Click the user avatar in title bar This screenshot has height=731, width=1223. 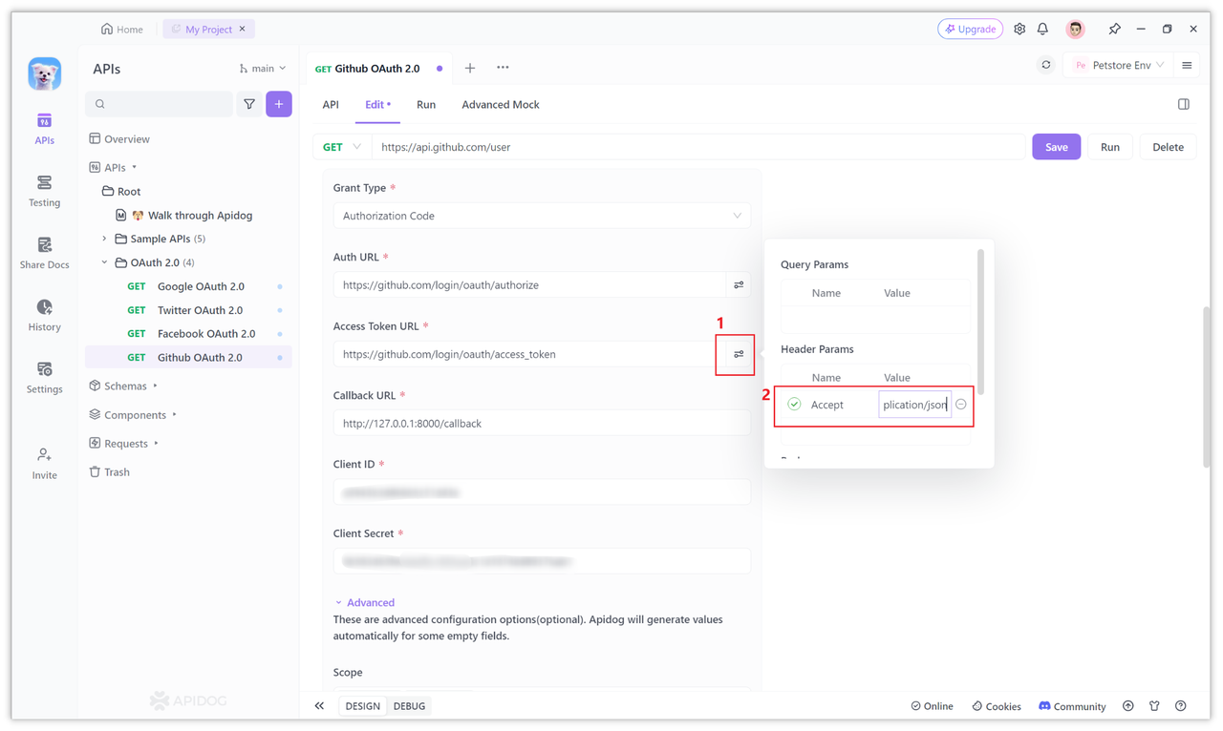pos(1076,29)
